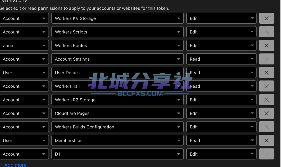Click the Add more link

click(14, 165)
